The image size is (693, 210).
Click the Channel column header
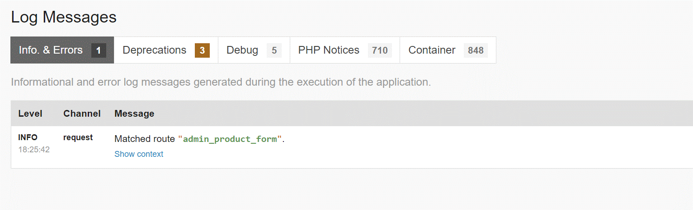pyautogui.click(x=82, y=114)
